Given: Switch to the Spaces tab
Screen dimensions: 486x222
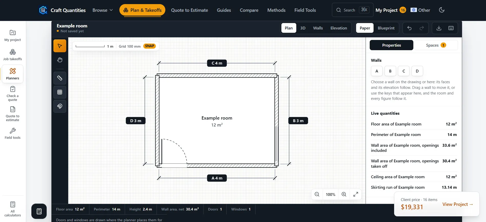Looking at the screenshot, I should 436,45.
